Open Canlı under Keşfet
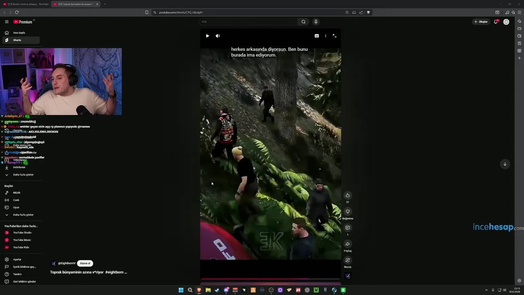This screenshot has height=295, width=524. (x=20, y=200)
